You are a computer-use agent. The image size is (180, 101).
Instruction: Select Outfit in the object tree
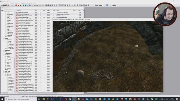coord(6,70)
